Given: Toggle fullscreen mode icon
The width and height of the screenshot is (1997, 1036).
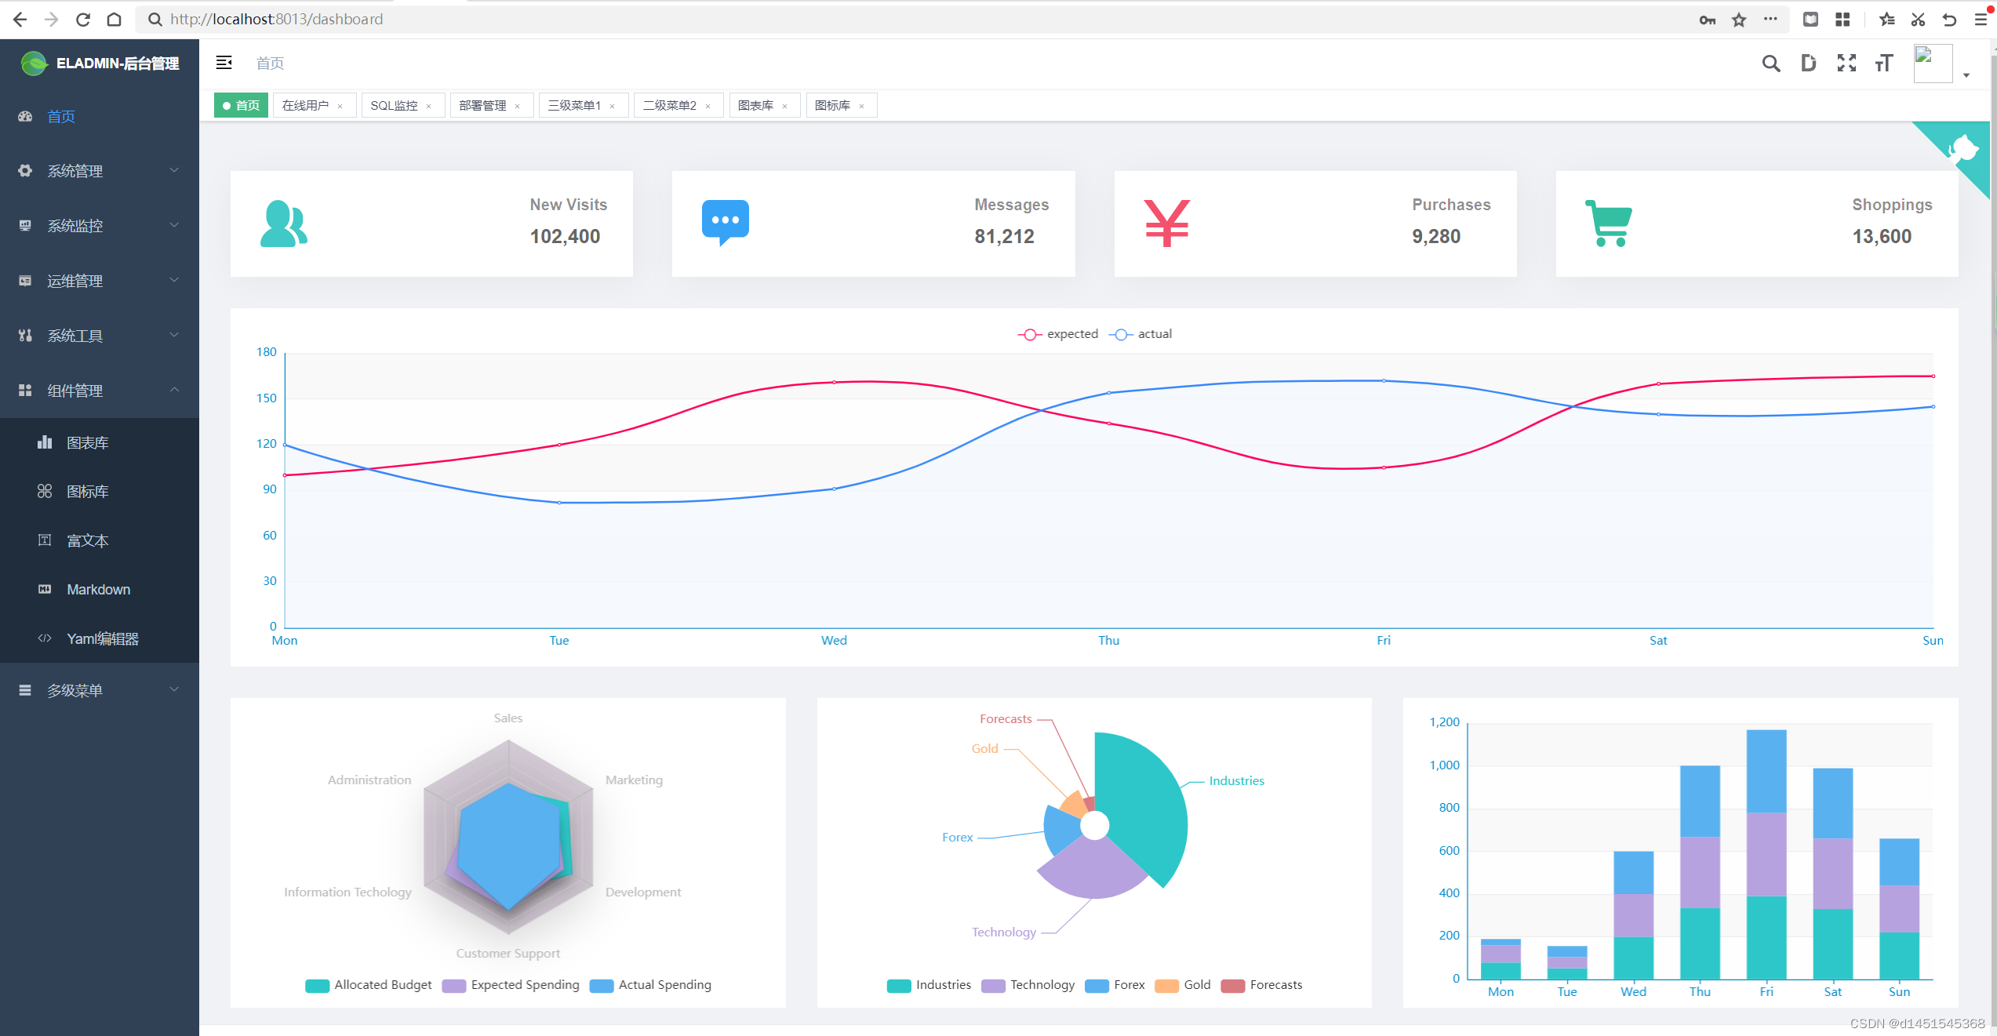Looking at the screenshot, I should [x=1846, y=64].
